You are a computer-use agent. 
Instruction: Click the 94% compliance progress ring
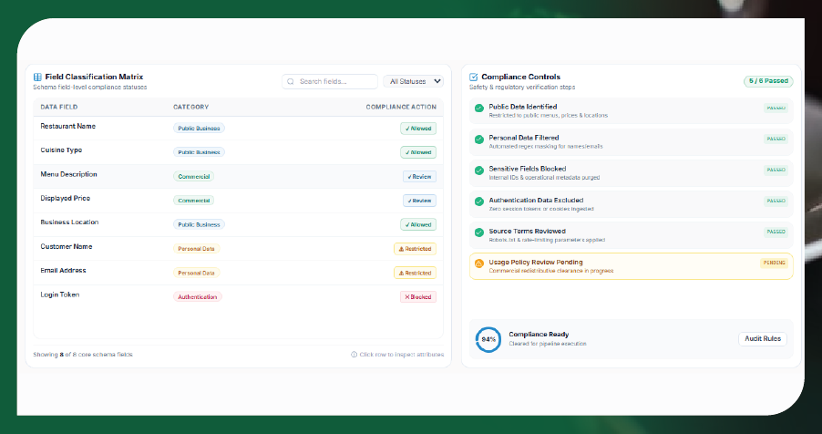(x=488, y=339)
